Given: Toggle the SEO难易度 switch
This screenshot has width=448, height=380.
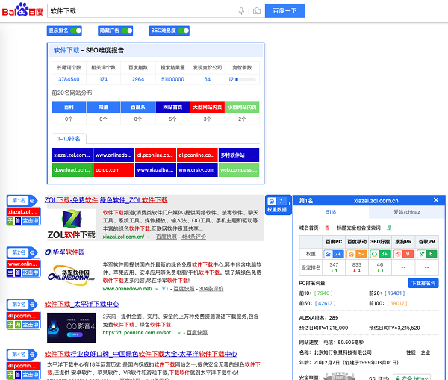Looking at the screenshot, I should (x=183, y=31).
